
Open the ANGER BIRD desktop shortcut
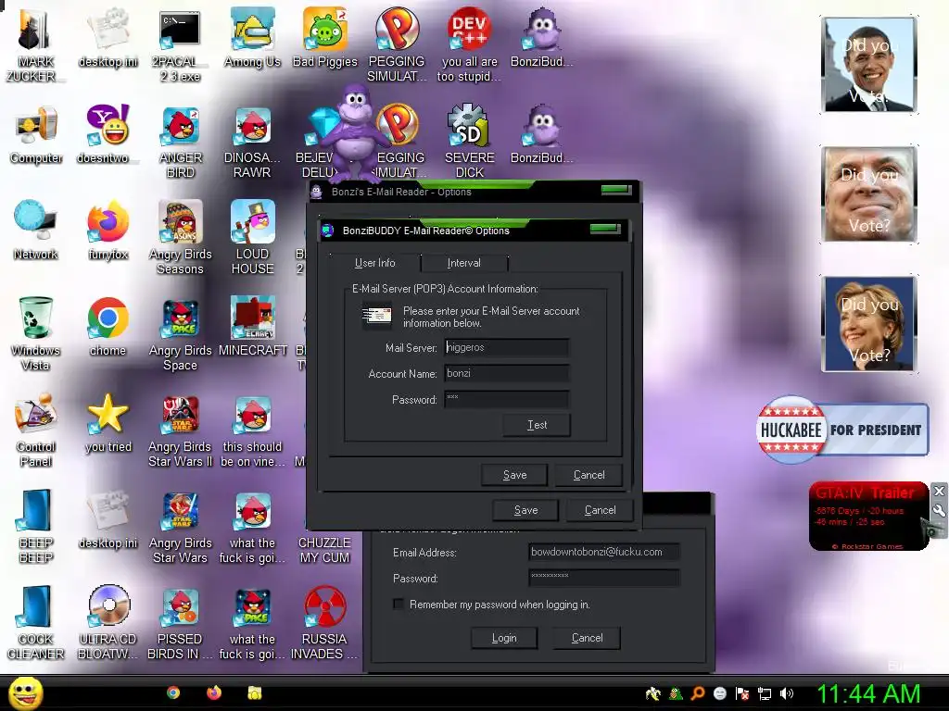(x=181, y=142)
